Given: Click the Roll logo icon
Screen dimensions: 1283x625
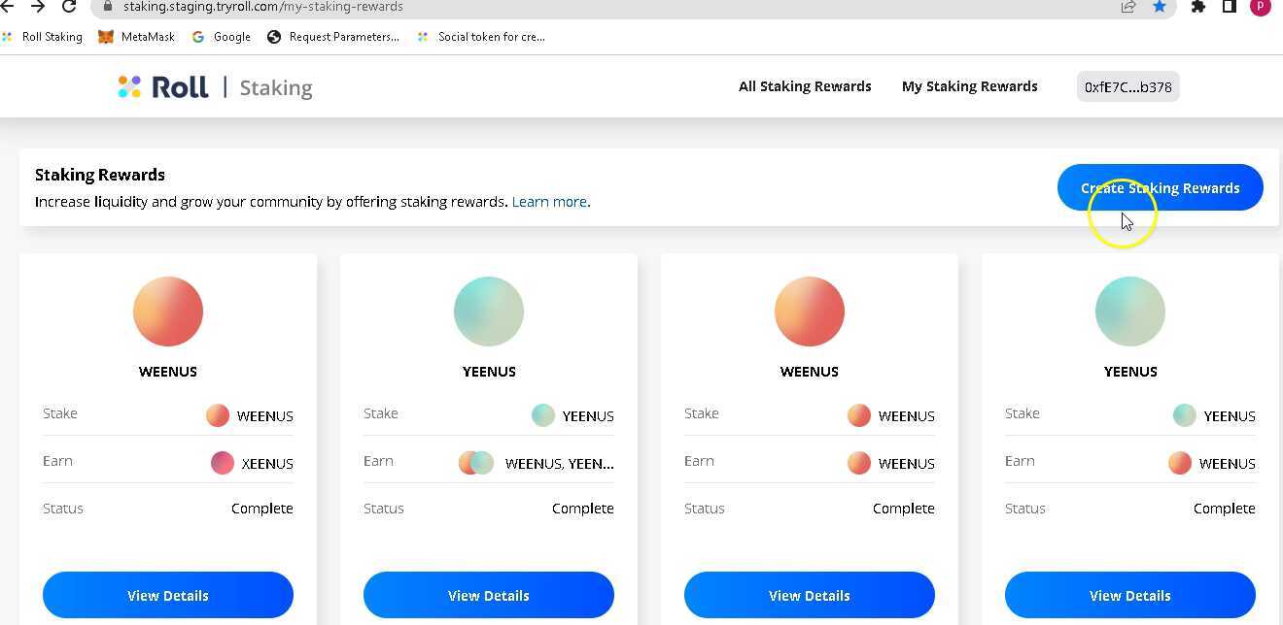Looking at the screenshot, I should 130,87.
